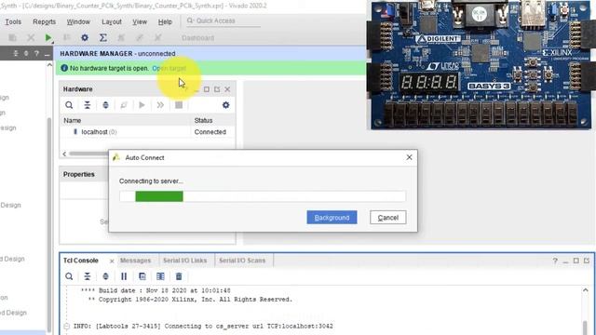This screenshot has height=335, width=596.
Task: Collapse all in left Flow Navigator header
Action: (16, 54)
